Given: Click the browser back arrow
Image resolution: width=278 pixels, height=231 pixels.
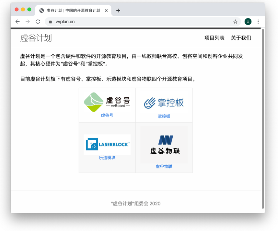Looking at the screenshot, I should tap(17, 22).
